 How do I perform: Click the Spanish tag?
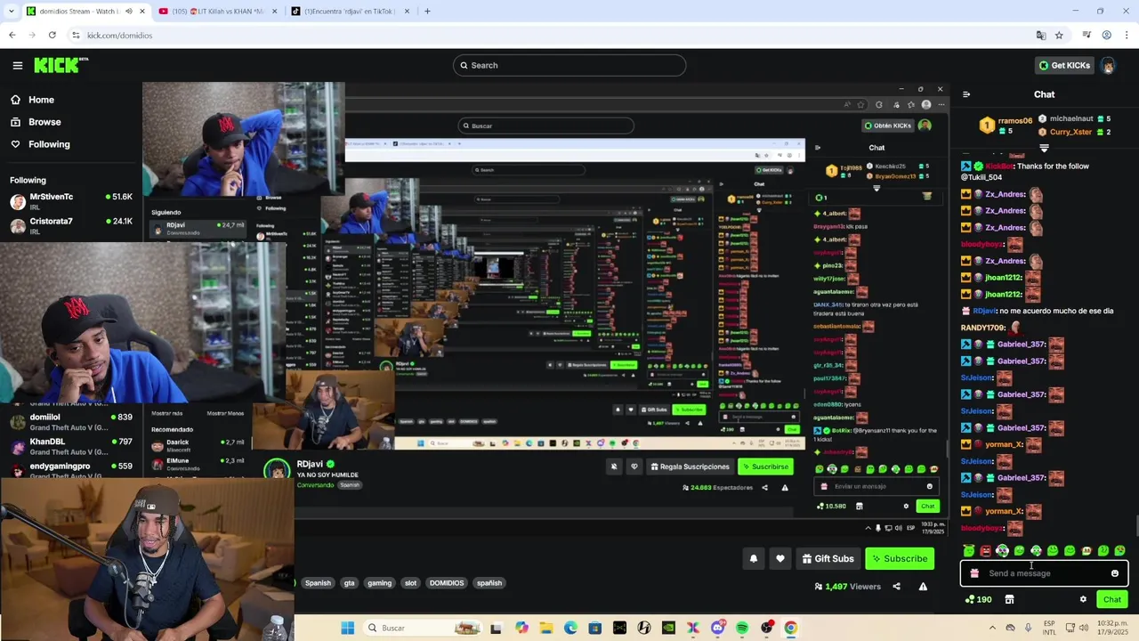(318, 583)
